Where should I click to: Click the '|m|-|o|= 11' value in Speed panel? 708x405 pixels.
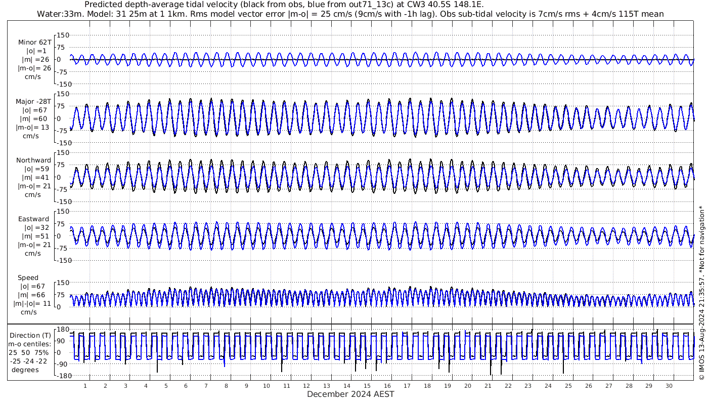point(32,304)
